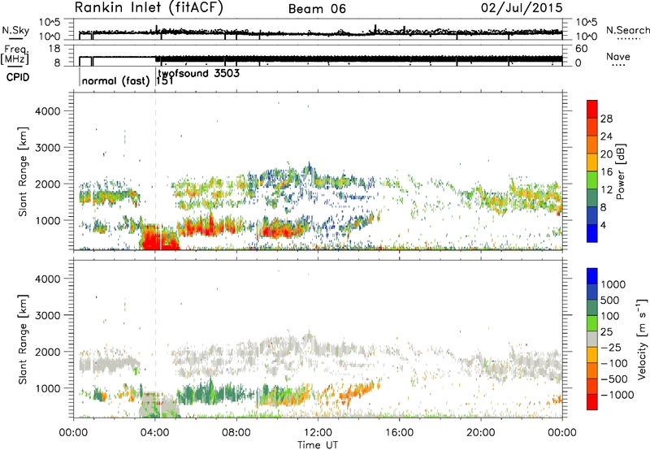This screenshot has height=450, width=650.
Task: Click the "twofsound 3503" CPID text
Action: [x=198, y=73]
